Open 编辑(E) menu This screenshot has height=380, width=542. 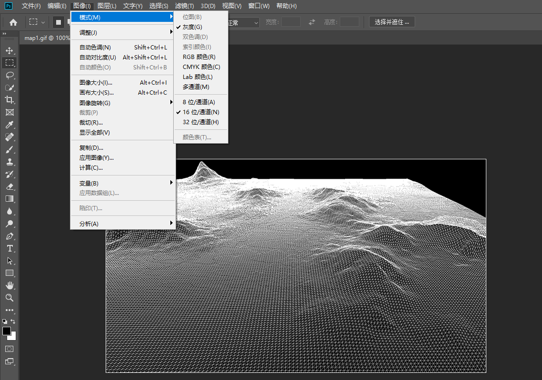pyautogui.click(x=57, y=6)
